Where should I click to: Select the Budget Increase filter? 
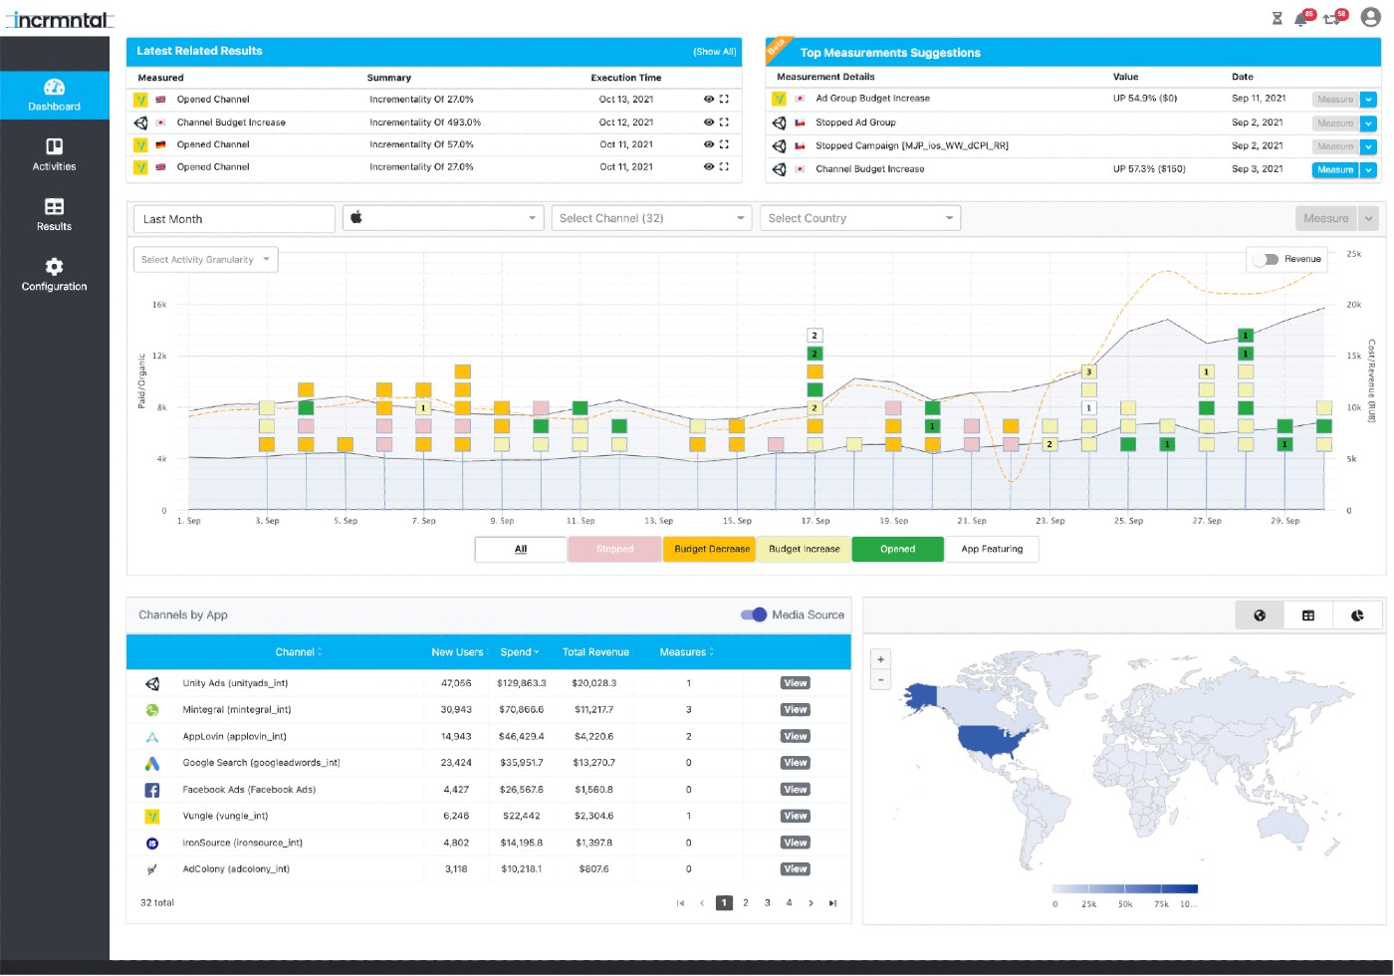coord(805,550)
